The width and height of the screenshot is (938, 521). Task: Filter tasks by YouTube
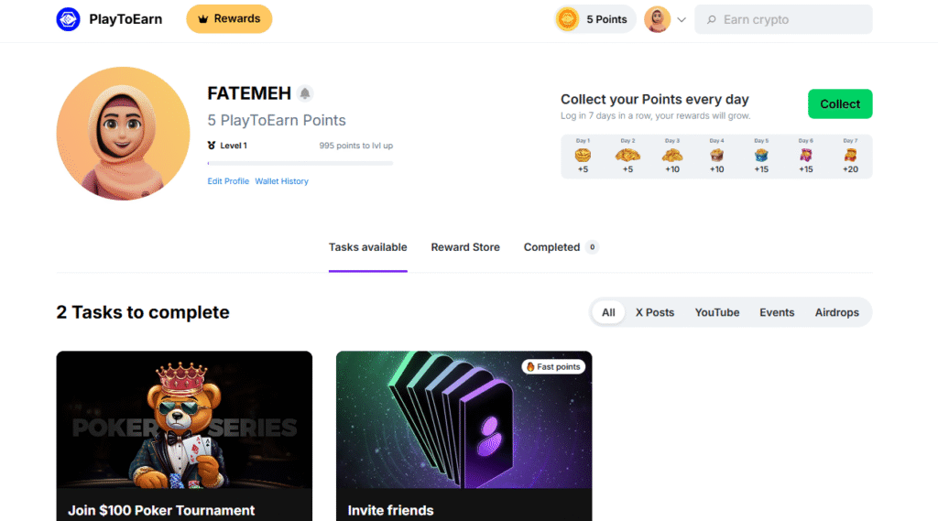point(716,312)
